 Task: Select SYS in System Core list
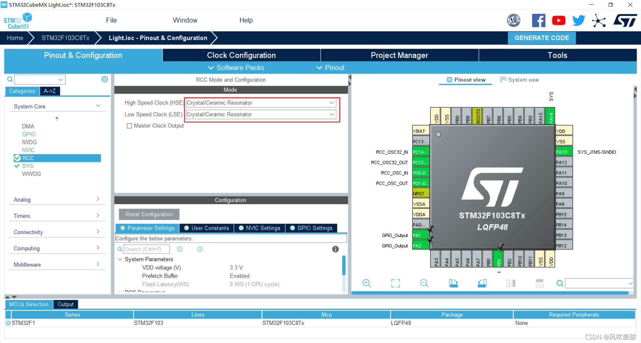[x=28, y=166]
